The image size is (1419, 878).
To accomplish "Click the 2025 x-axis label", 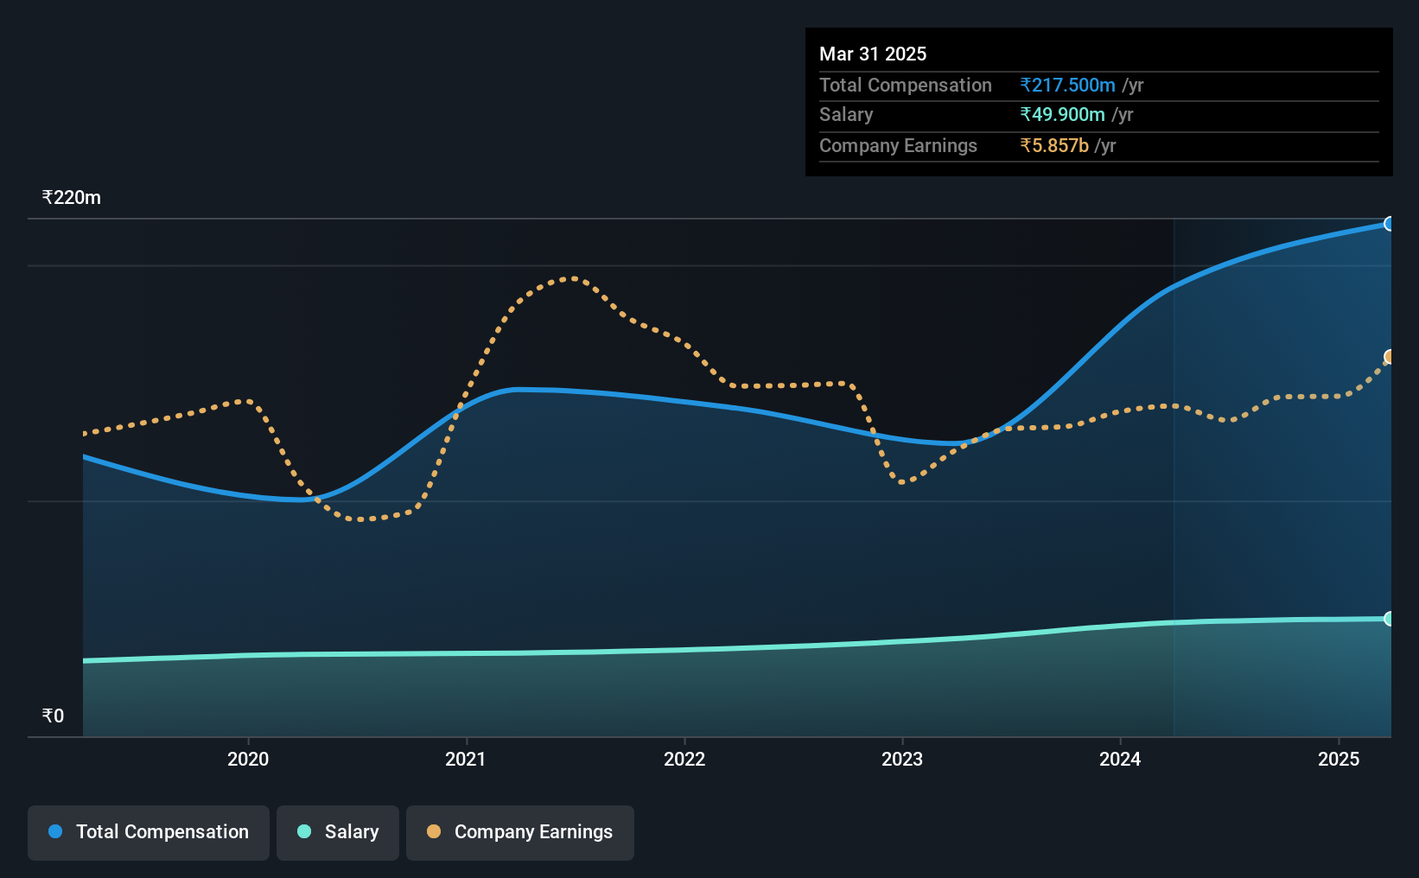I will [1339, 759].
